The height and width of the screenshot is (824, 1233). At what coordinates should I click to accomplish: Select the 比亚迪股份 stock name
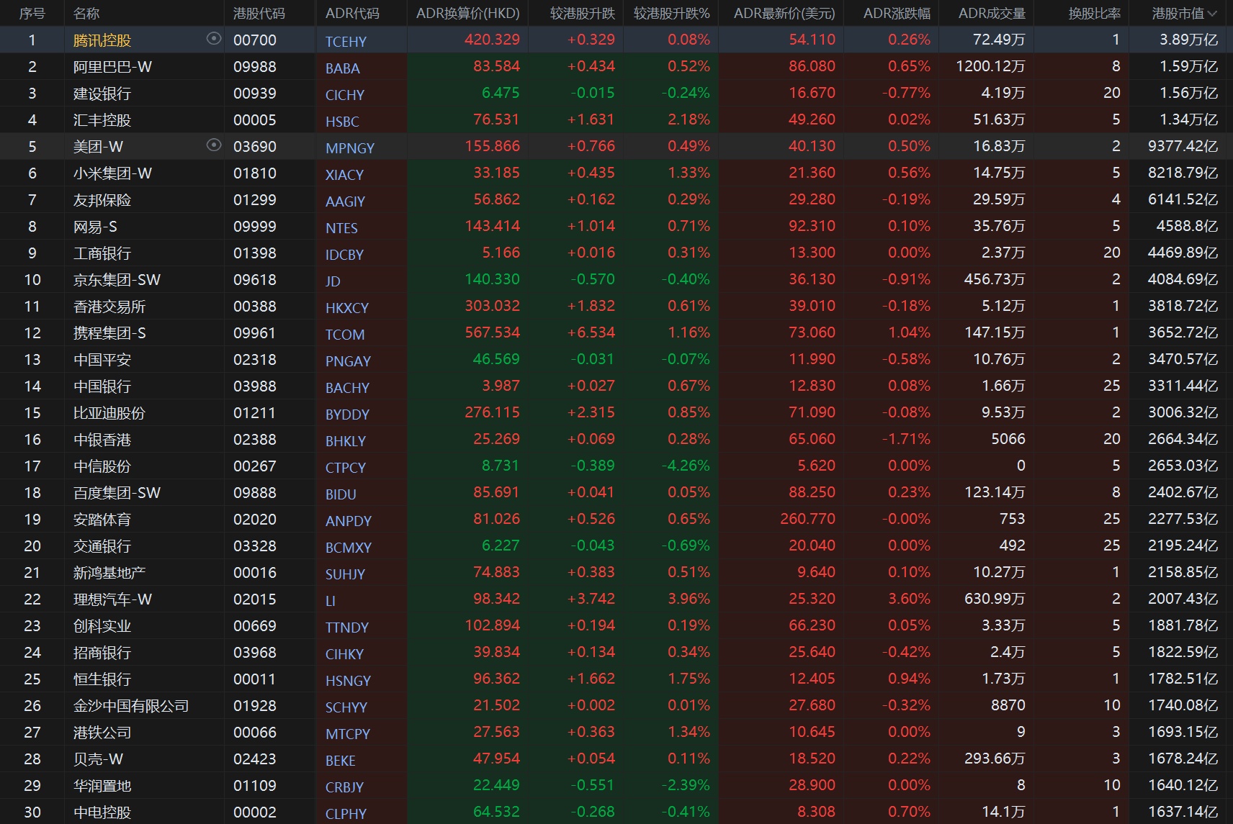[109, 413]
